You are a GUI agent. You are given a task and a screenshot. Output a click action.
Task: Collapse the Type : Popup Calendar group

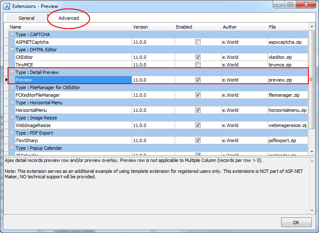click(12, 148)
